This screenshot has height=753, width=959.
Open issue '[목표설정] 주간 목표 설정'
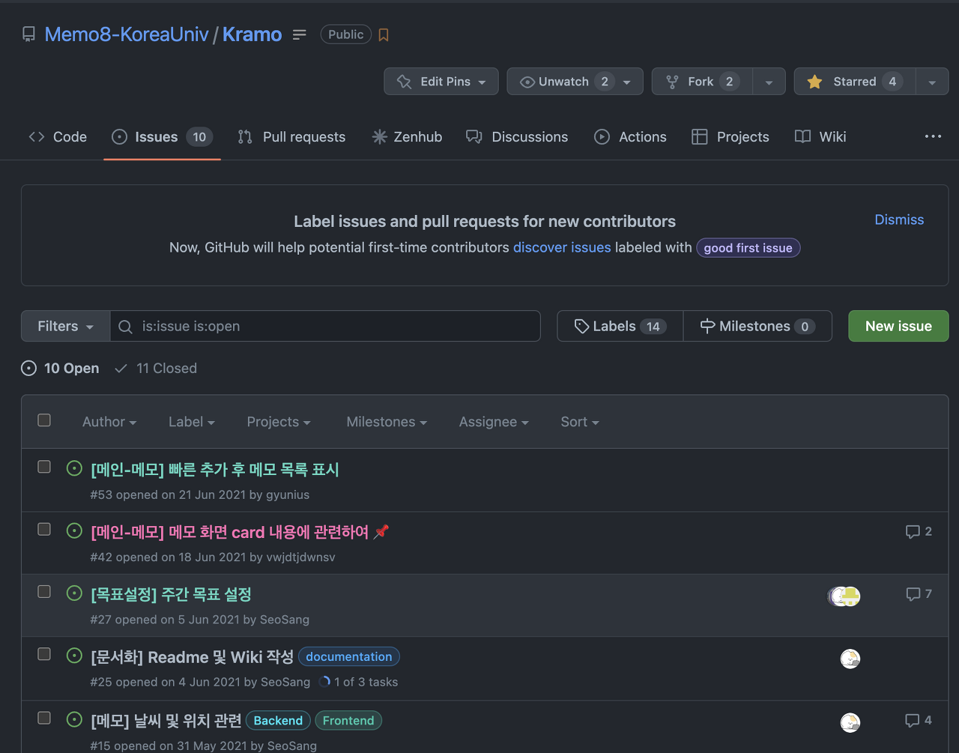point(171,595)
